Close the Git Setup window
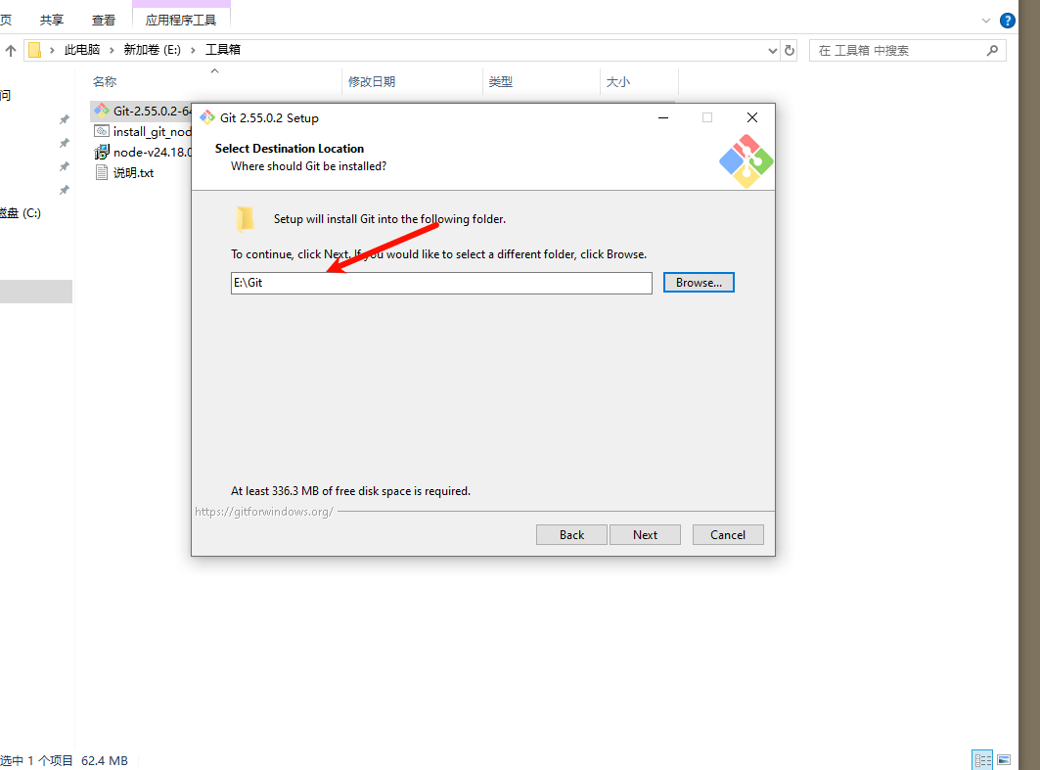This screenshot has width=1040, height=770. 752,117
